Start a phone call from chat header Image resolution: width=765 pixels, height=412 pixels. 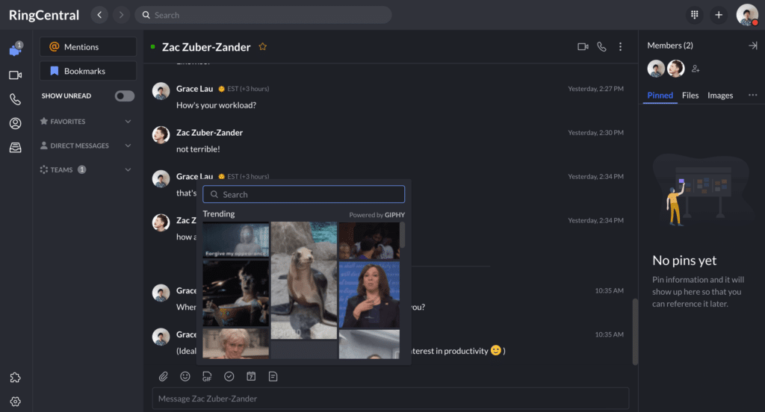(x=602, y=47)
